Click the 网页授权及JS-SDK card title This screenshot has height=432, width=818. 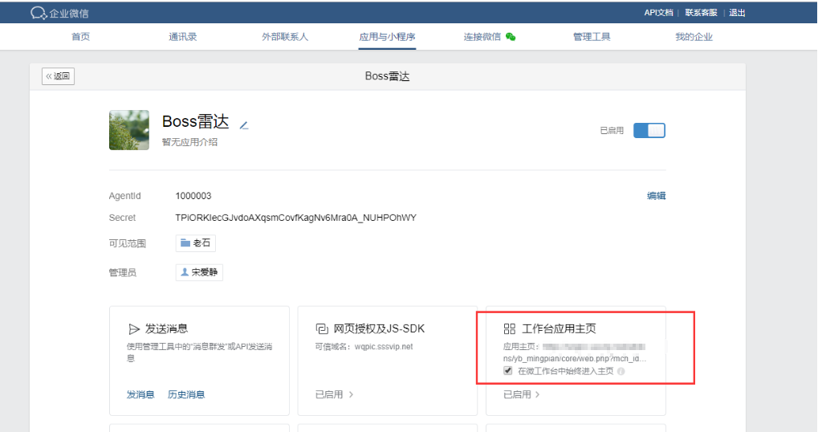click(x=379, y=328)
